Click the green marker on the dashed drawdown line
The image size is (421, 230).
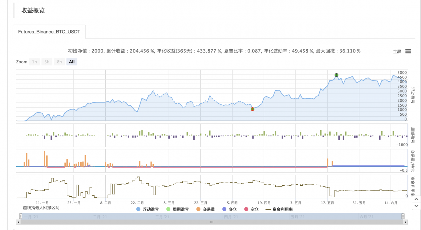click(253, 109)
